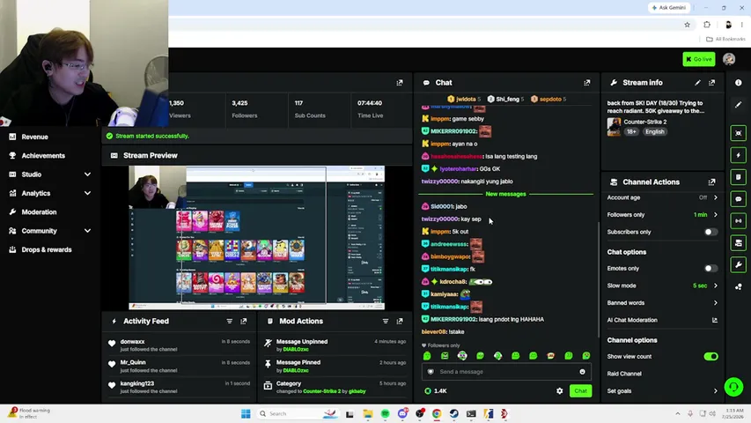Click chat username bimboygwapo
751x423 pixels.
coord(450,256)
